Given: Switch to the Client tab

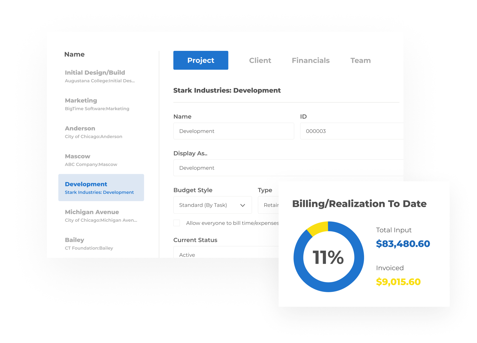Looking at the screenshot, I should click(260, 60).
